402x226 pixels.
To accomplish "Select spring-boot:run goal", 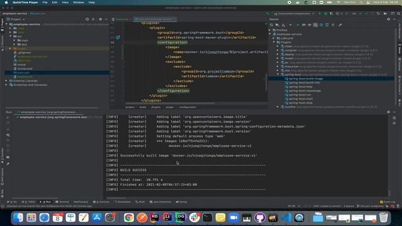I will [x=300, y=95].
